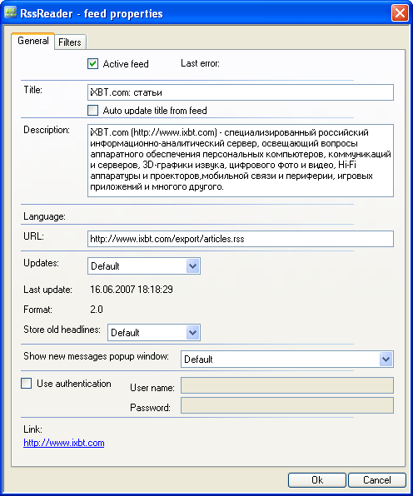
Task: Click into the Title input field
Action: (x=241, y=92)
